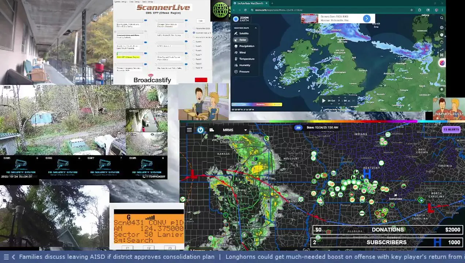Click the scanner display F1 button
This screenshot has height=263, width=465.
(x=128, y=248)
